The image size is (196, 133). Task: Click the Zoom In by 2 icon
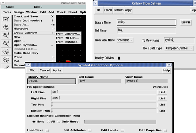click(6, 35)
